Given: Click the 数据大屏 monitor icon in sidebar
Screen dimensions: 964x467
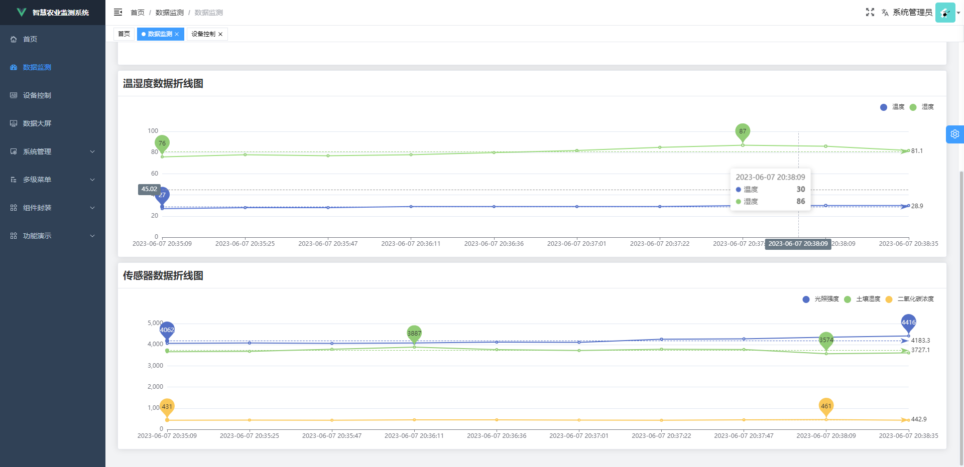Looking at the screenshot, I should pyautogui.click(x=14, y=123).
